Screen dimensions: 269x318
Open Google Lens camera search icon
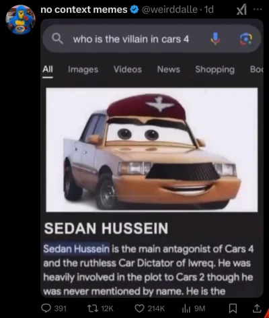point(246,39)
